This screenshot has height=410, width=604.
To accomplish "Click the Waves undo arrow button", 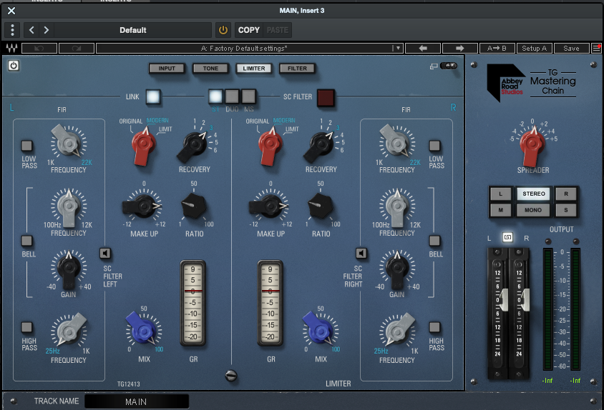I will (39, 48).
